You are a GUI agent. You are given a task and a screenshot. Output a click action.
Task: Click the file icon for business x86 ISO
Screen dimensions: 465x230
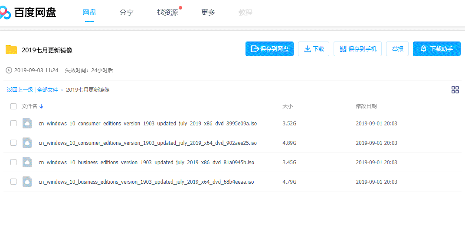click(27, 162)
